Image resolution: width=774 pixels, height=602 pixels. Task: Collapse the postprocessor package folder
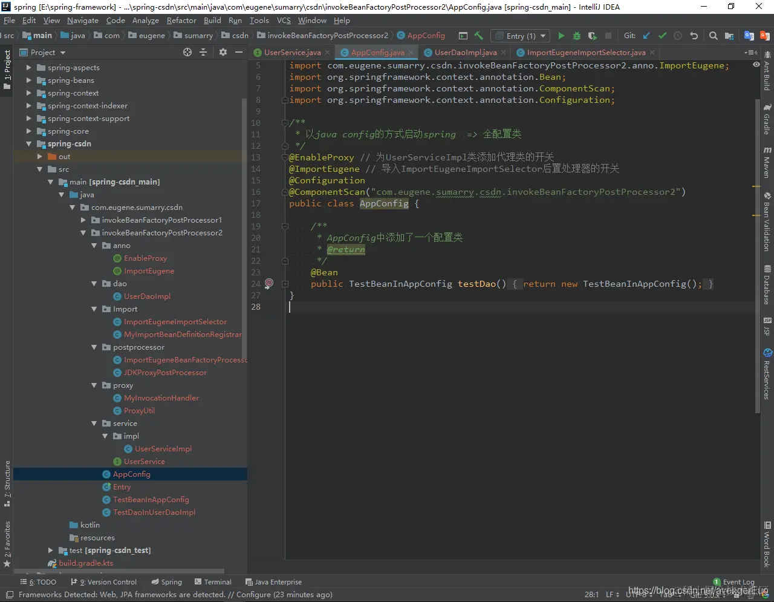coord(94,347)
